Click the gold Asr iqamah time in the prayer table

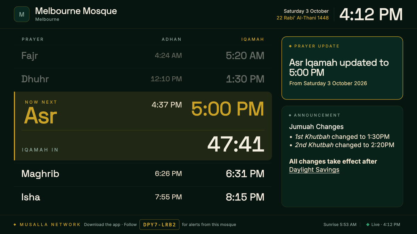pos(228,109)
